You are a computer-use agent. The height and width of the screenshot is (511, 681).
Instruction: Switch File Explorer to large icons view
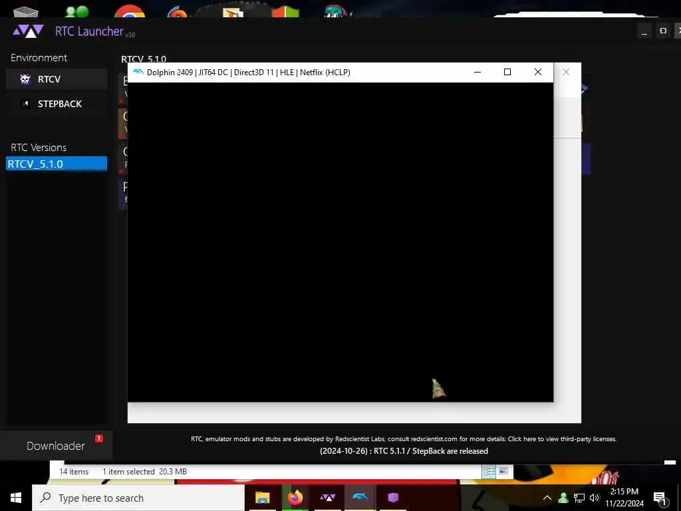pos(503,472)
